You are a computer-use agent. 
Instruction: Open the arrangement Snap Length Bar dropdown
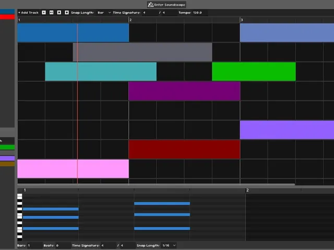(x=104, y=12)
